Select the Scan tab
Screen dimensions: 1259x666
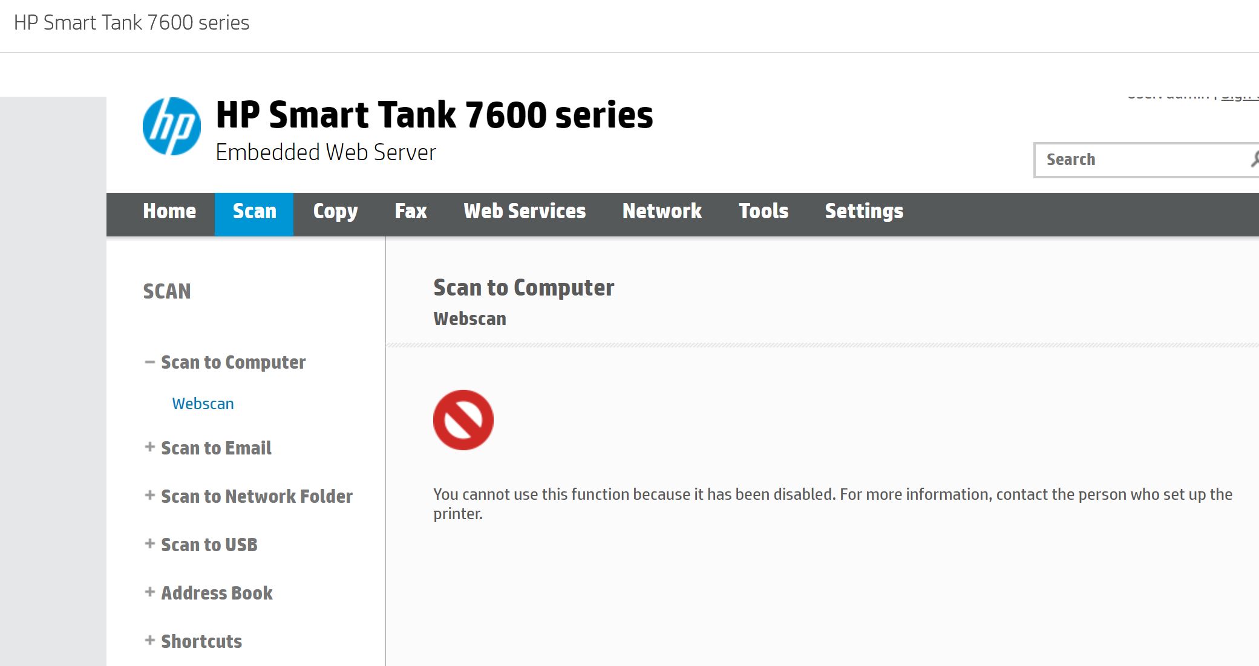(x=254, y=214)
